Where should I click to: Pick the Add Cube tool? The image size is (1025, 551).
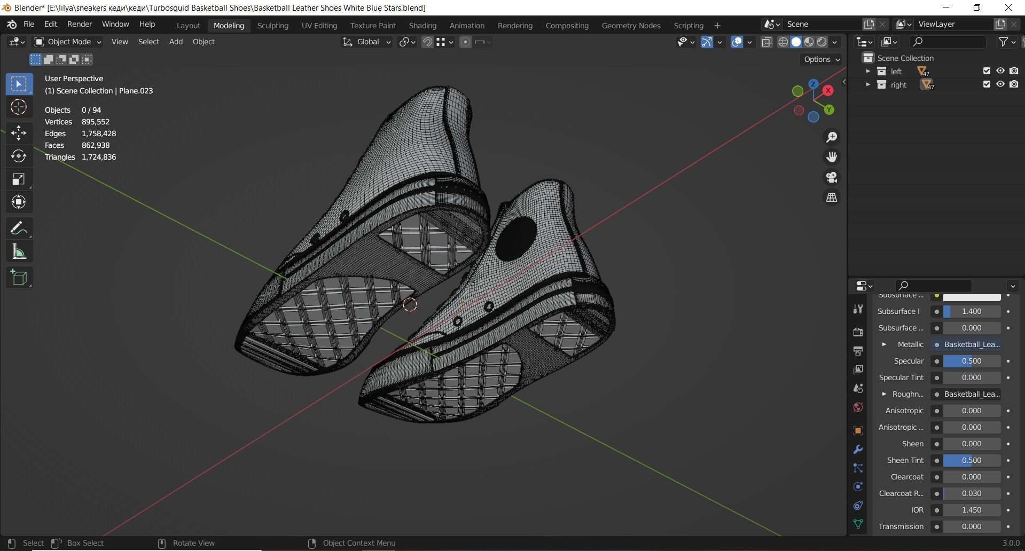[19, 278]
